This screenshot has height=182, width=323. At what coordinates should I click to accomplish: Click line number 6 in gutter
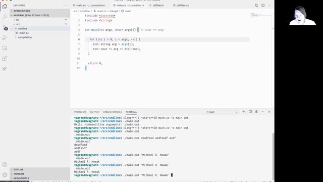click(x=79, y=39)
